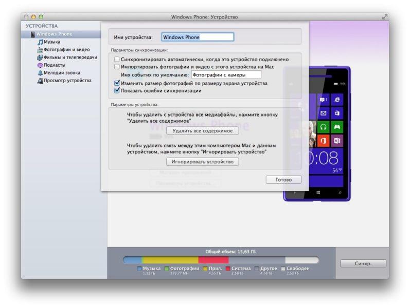Enable automatic sync when device is connected
Viewport: 410px width, 308px height.
point(117,60)
